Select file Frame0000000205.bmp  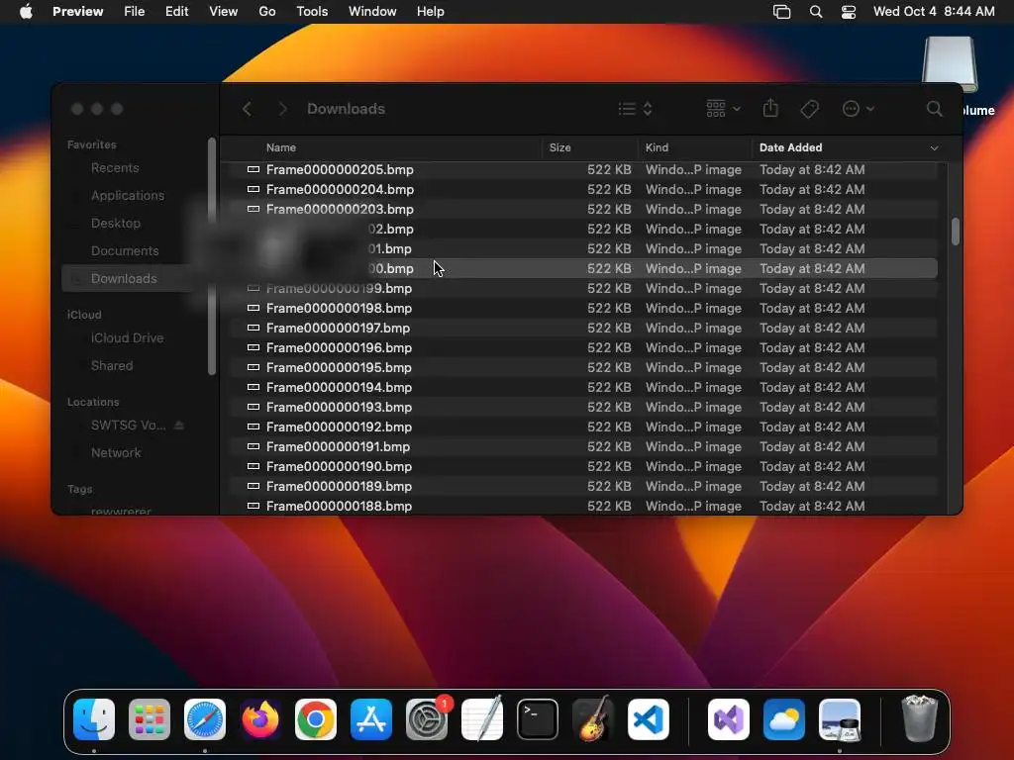point(582,169)
